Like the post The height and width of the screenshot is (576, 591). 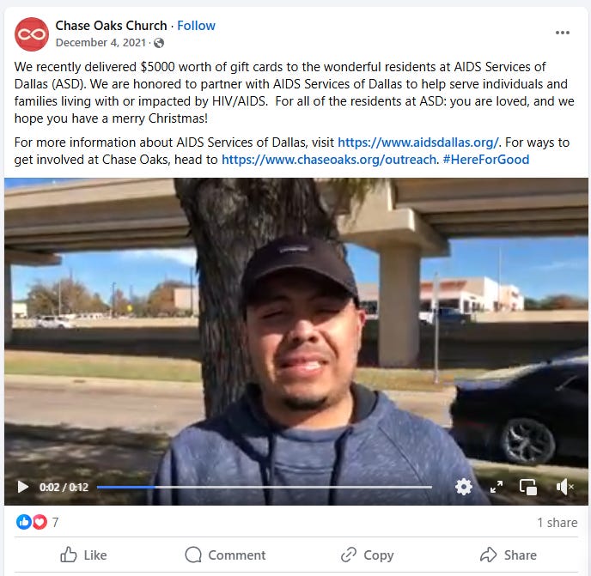click(83, 555)
